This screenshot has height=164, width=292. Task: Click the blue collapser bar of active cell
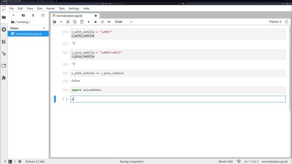pyautogui.click(x=55, y=99)
